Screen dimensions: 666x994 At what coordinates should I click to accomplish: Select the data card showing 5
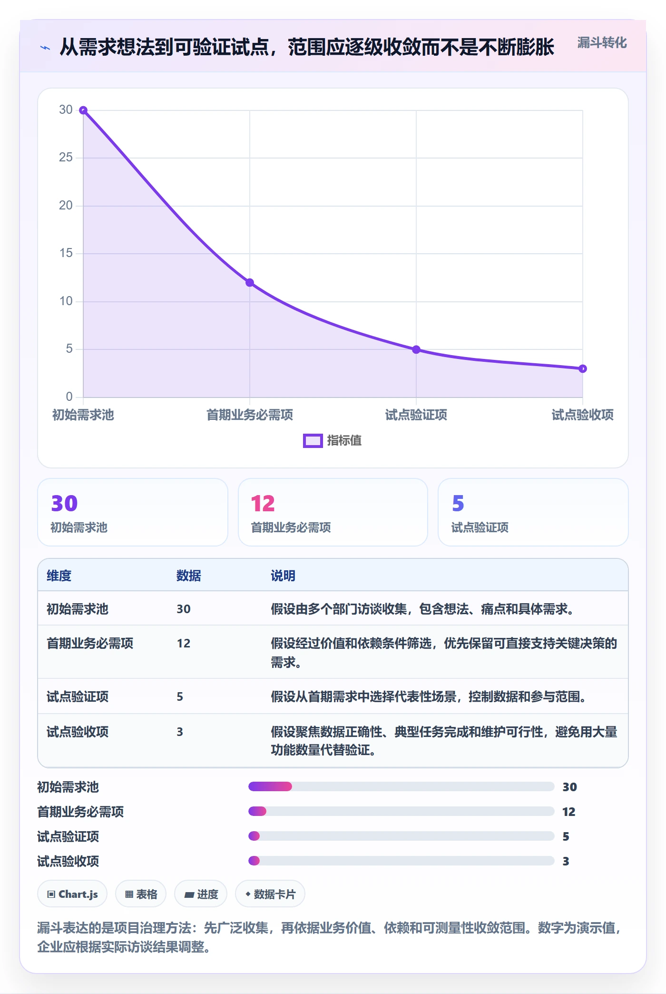tap(533, 512)
